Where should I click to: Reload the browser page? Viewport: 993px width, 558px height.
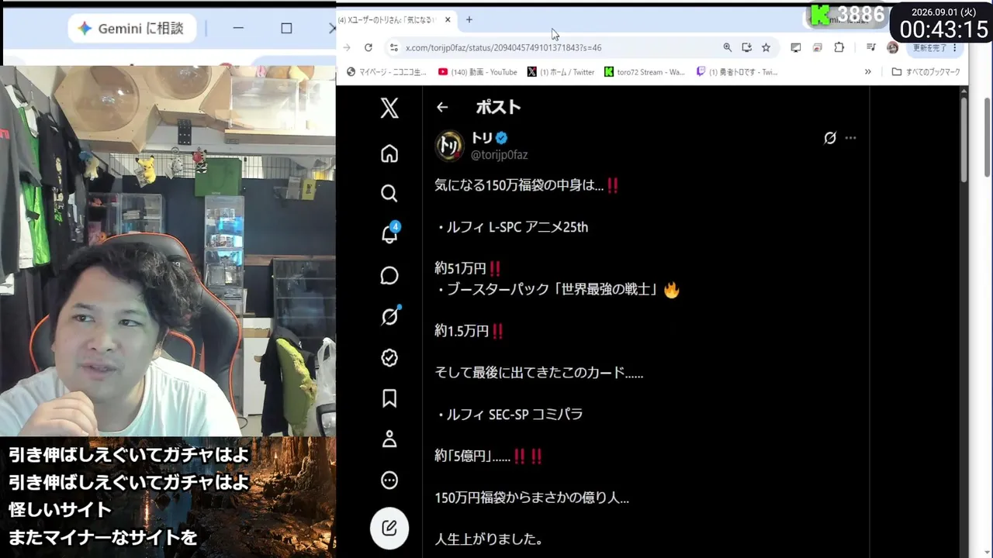(368, 47)
